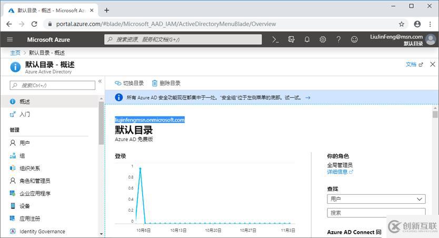Click the 切换目录 switch directory icon
This screenshot has height=238, width=439.
118,83
